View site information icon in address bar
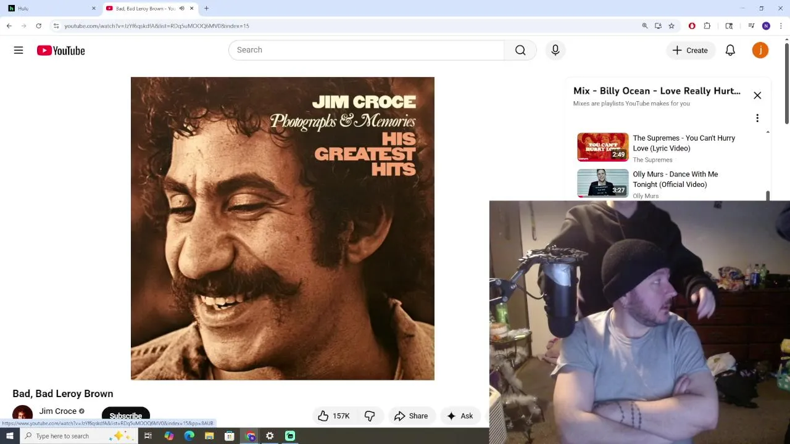Screen dimensions: 790x444 tap(56, 26)
